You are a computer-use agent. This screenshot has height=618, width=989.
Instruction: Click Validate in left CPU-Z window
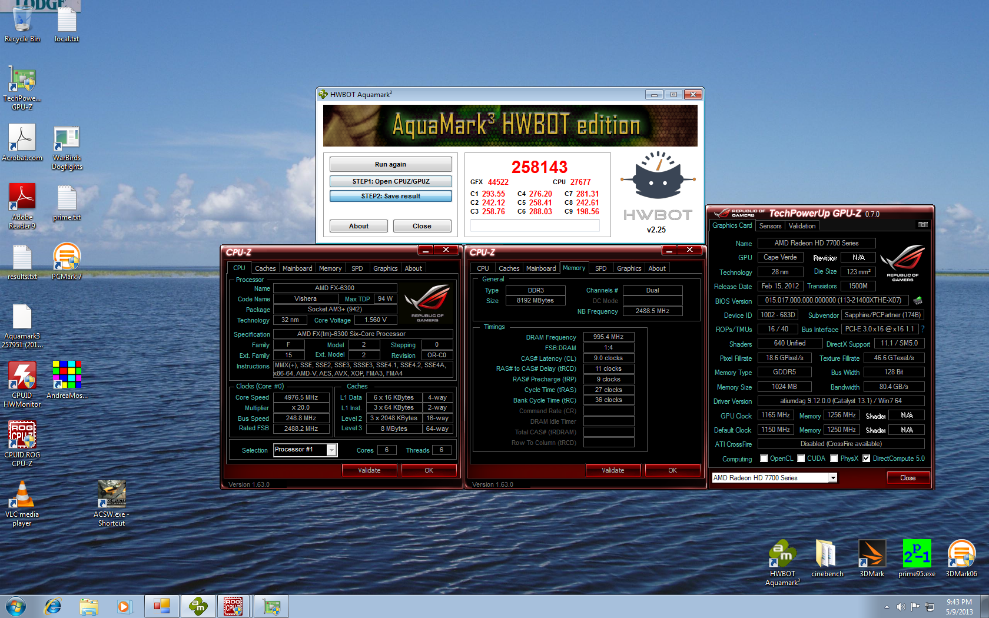(369, 470)
